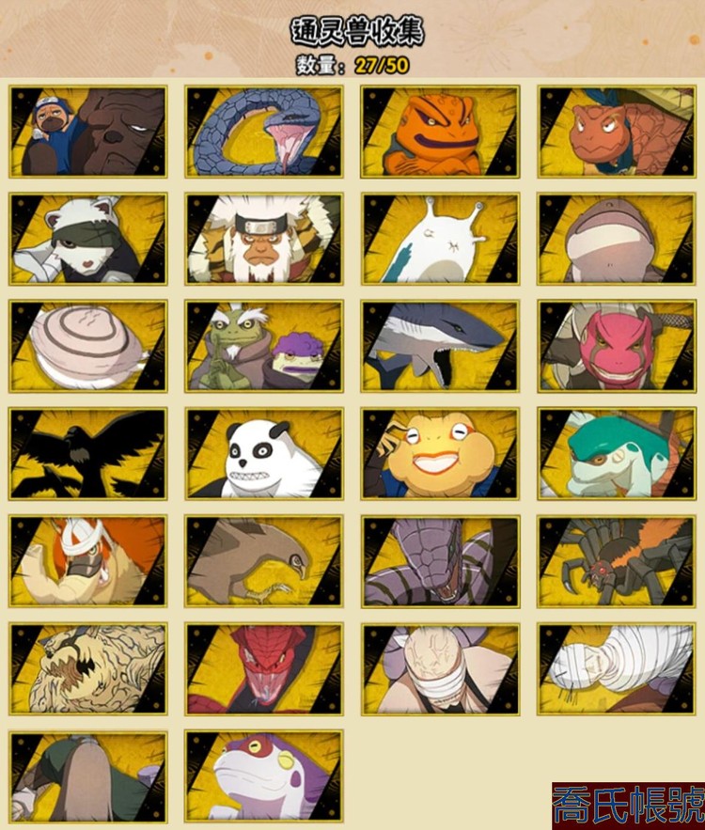This screenshot has height=830, width=705.
Task: Select the red snake card
Action: pos(264,669)
